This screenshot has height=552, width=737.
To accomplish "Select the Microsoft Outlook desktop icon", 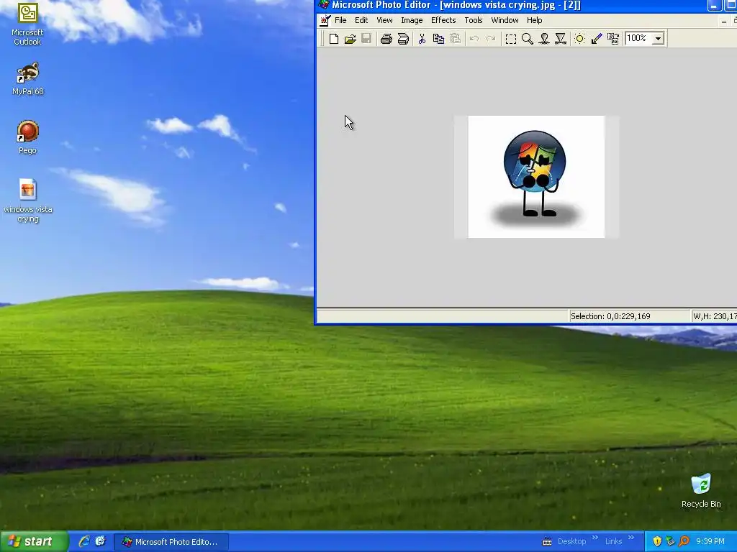I will [27, 24].
